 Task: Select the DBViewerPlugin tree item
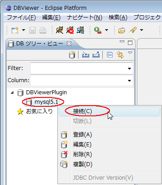[46, 92]
